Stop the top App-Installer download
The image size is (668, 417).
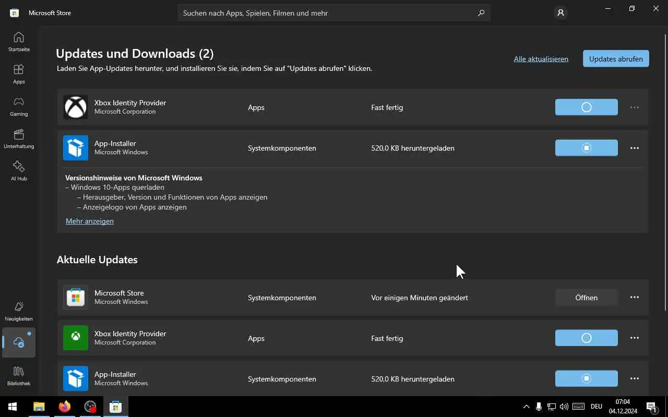[x=587, y=148]
